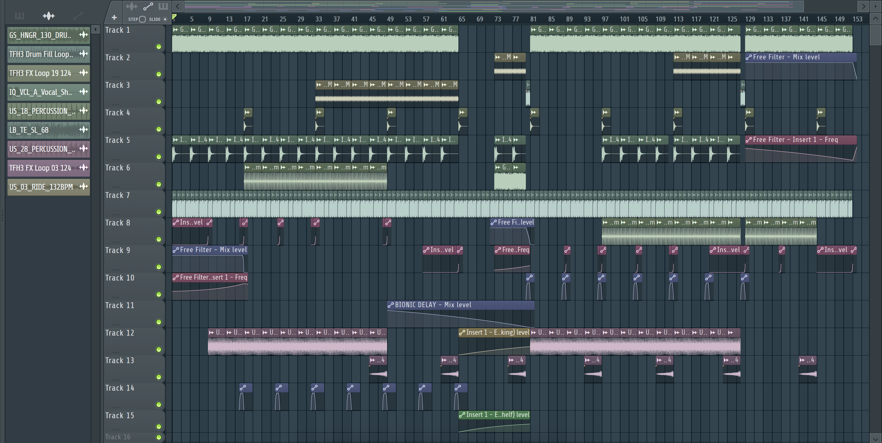The height and width of the screenshot is (443, 882).
Task: Click vertical scroll up arrow
Action: pyautogui.click(x=875, y=18)
